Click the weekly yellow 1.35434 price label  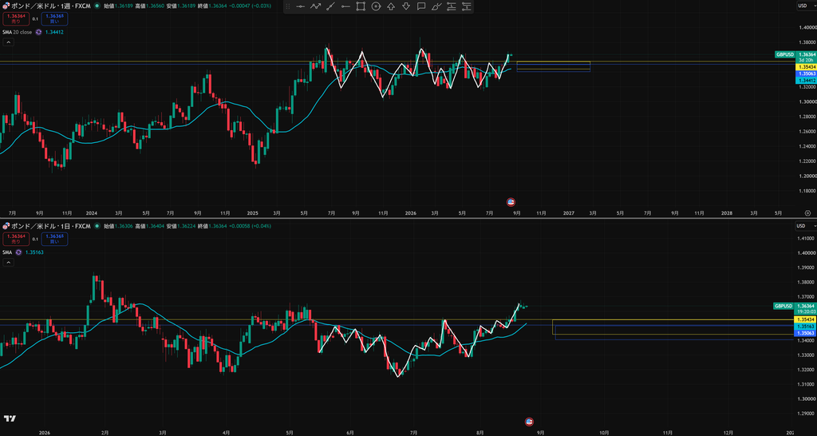pos(805,67)
